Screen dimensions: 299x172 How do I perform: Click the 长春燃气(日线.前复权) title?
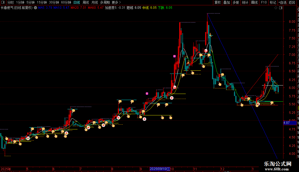(17, 8)
